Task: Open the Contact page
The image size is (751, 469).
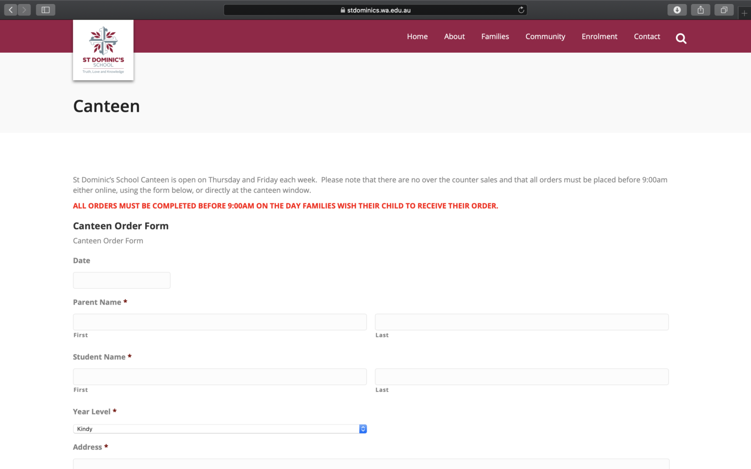Action: pos(647,36)
